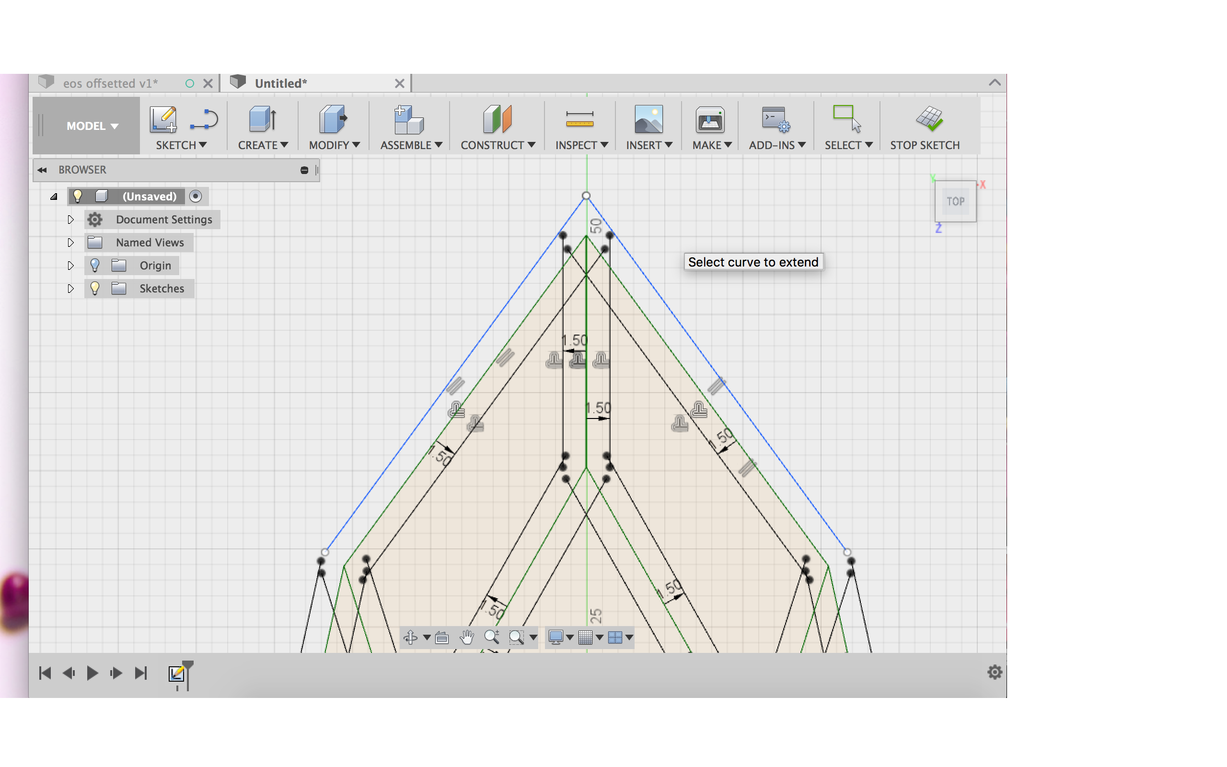
Task: Click the Select tool icon
Action: tap(847, 120)
